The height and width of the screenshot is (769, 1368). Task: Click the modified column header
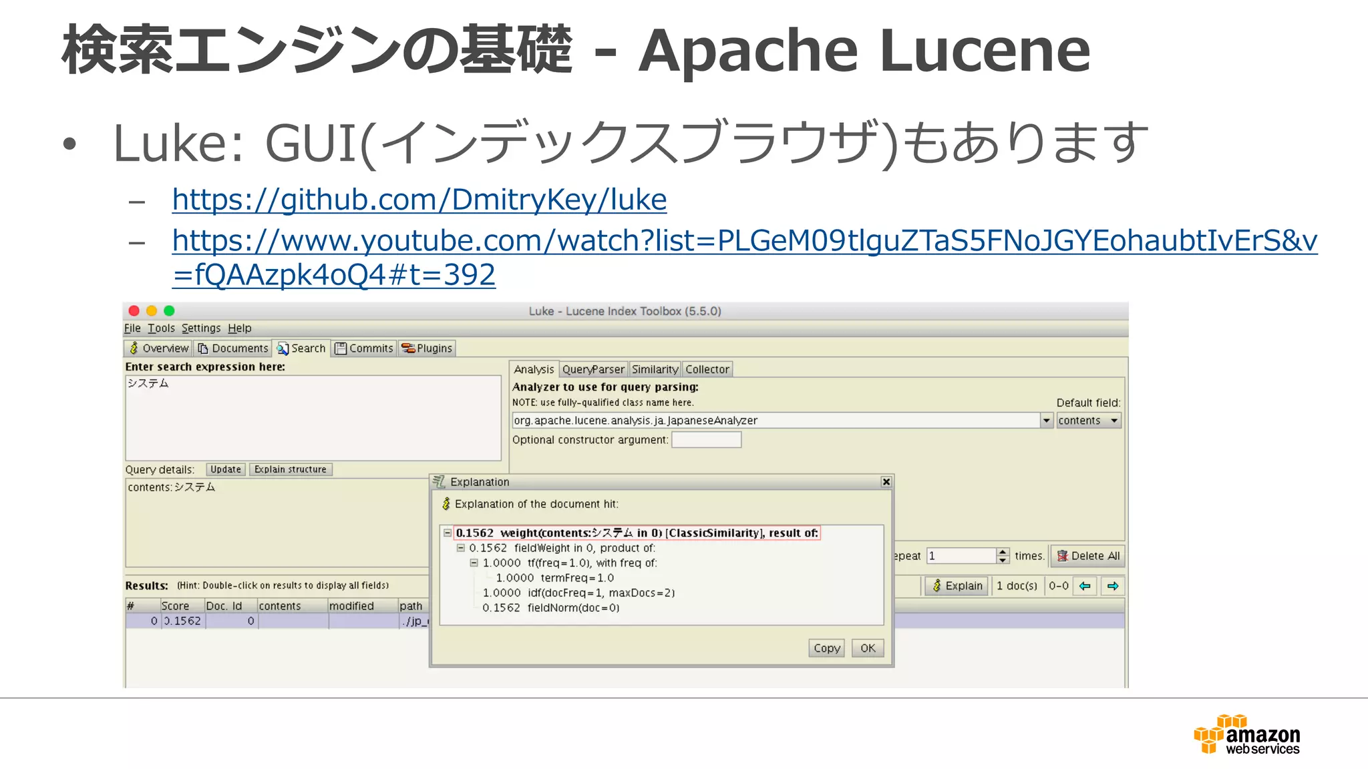pyautogui.click(x=363, y=605)
